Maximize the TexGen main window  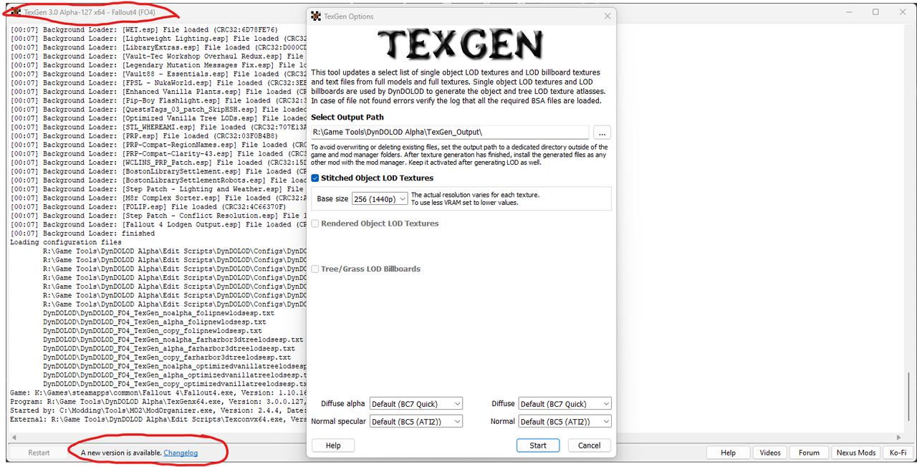[875, 12]
